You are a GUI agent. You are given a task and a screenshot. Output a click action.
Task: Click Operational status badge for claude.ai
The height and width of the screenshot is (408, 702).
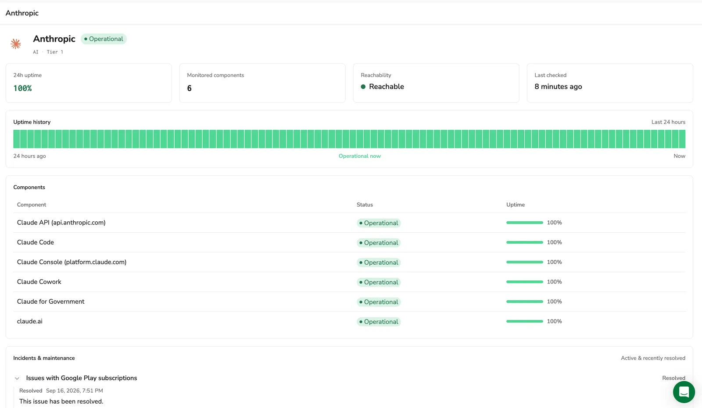tap(379, 322)
